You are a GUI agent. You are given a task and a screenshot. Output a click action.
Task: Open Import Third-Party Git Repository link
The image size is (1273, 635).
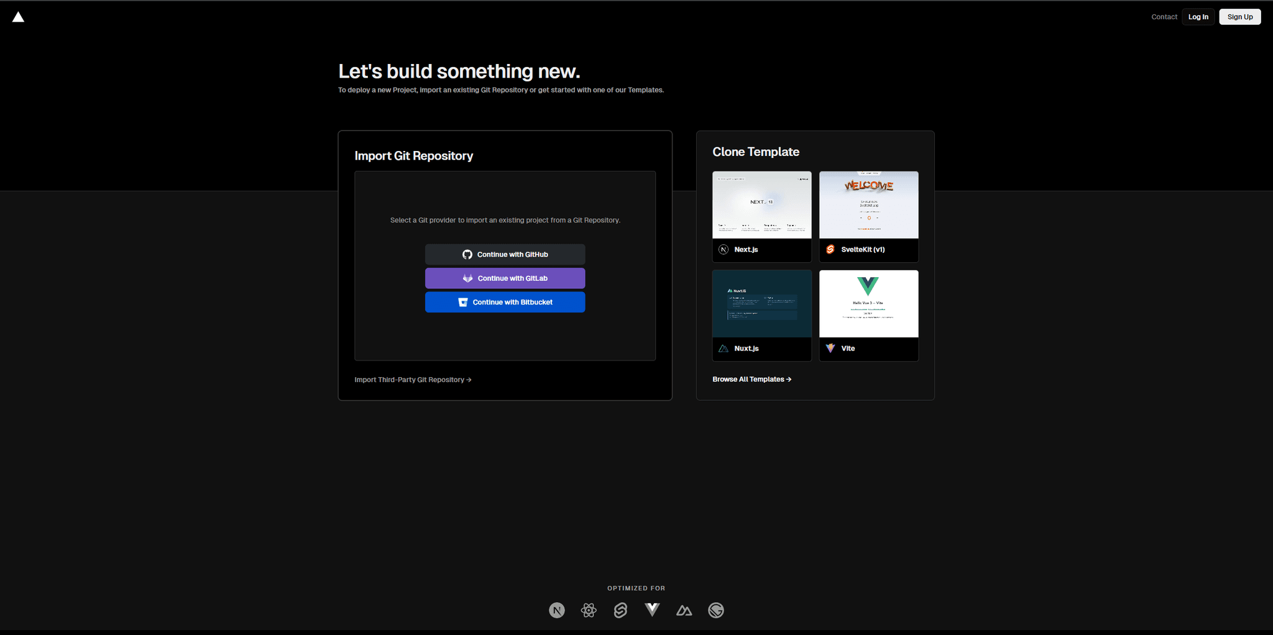pos(413,380)
